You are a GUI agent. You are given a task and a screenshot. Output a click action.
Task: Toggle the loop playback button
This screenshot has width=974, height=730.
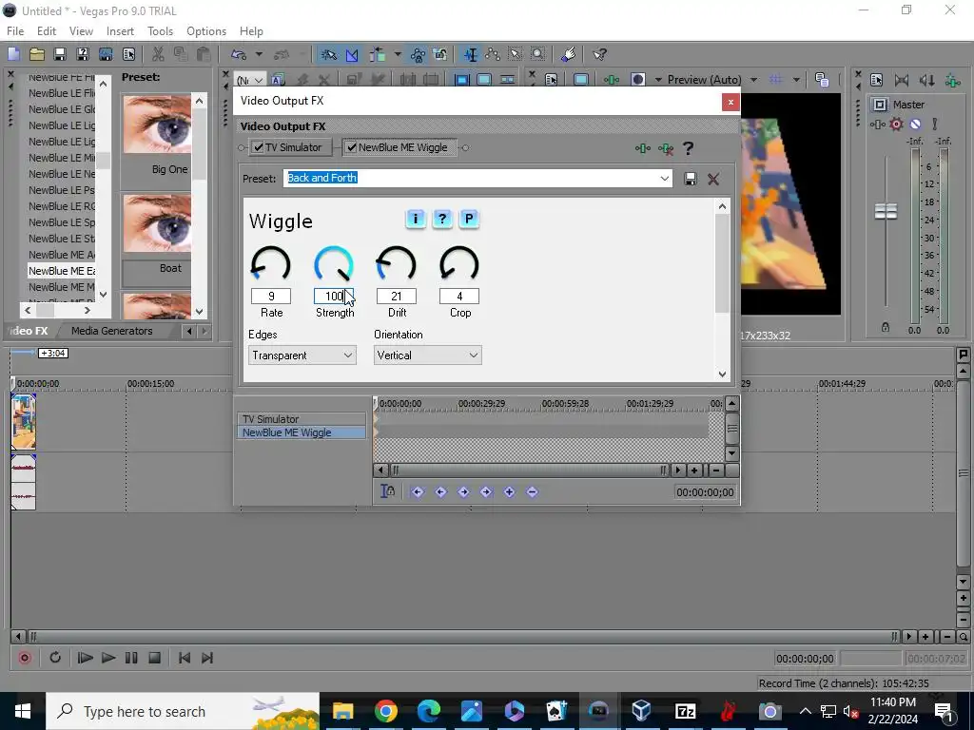click(54, 658)
